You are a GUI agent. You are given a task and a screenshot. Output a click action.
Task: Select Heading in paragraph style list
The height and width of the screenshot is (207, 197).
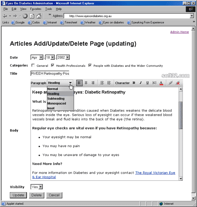click(x=60, y=94)
